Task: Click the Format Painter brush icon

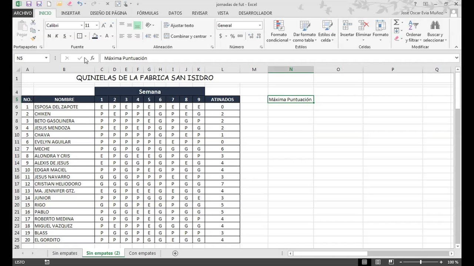Action: click(33, 38)
